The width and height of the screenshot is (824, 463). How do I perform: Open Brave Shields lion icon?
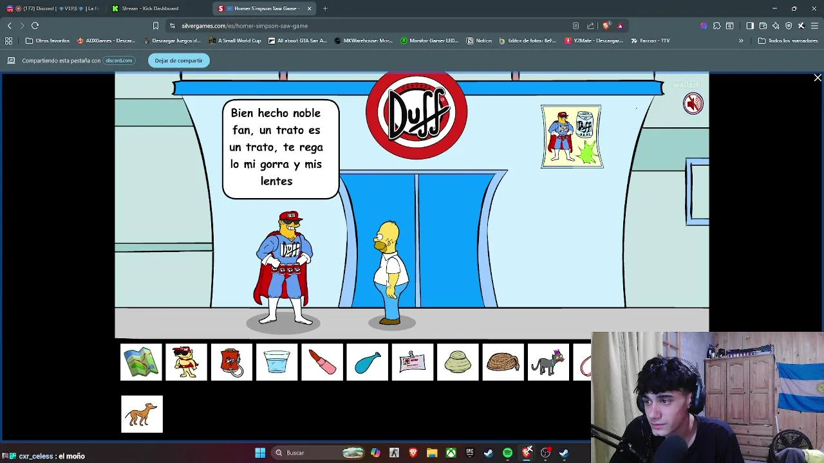(x=606, y=26)
